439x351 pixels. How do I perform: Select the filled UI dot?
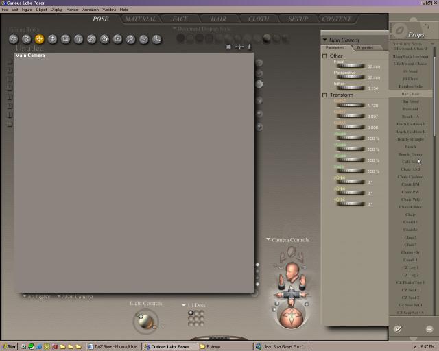click(x=191, y=313)
